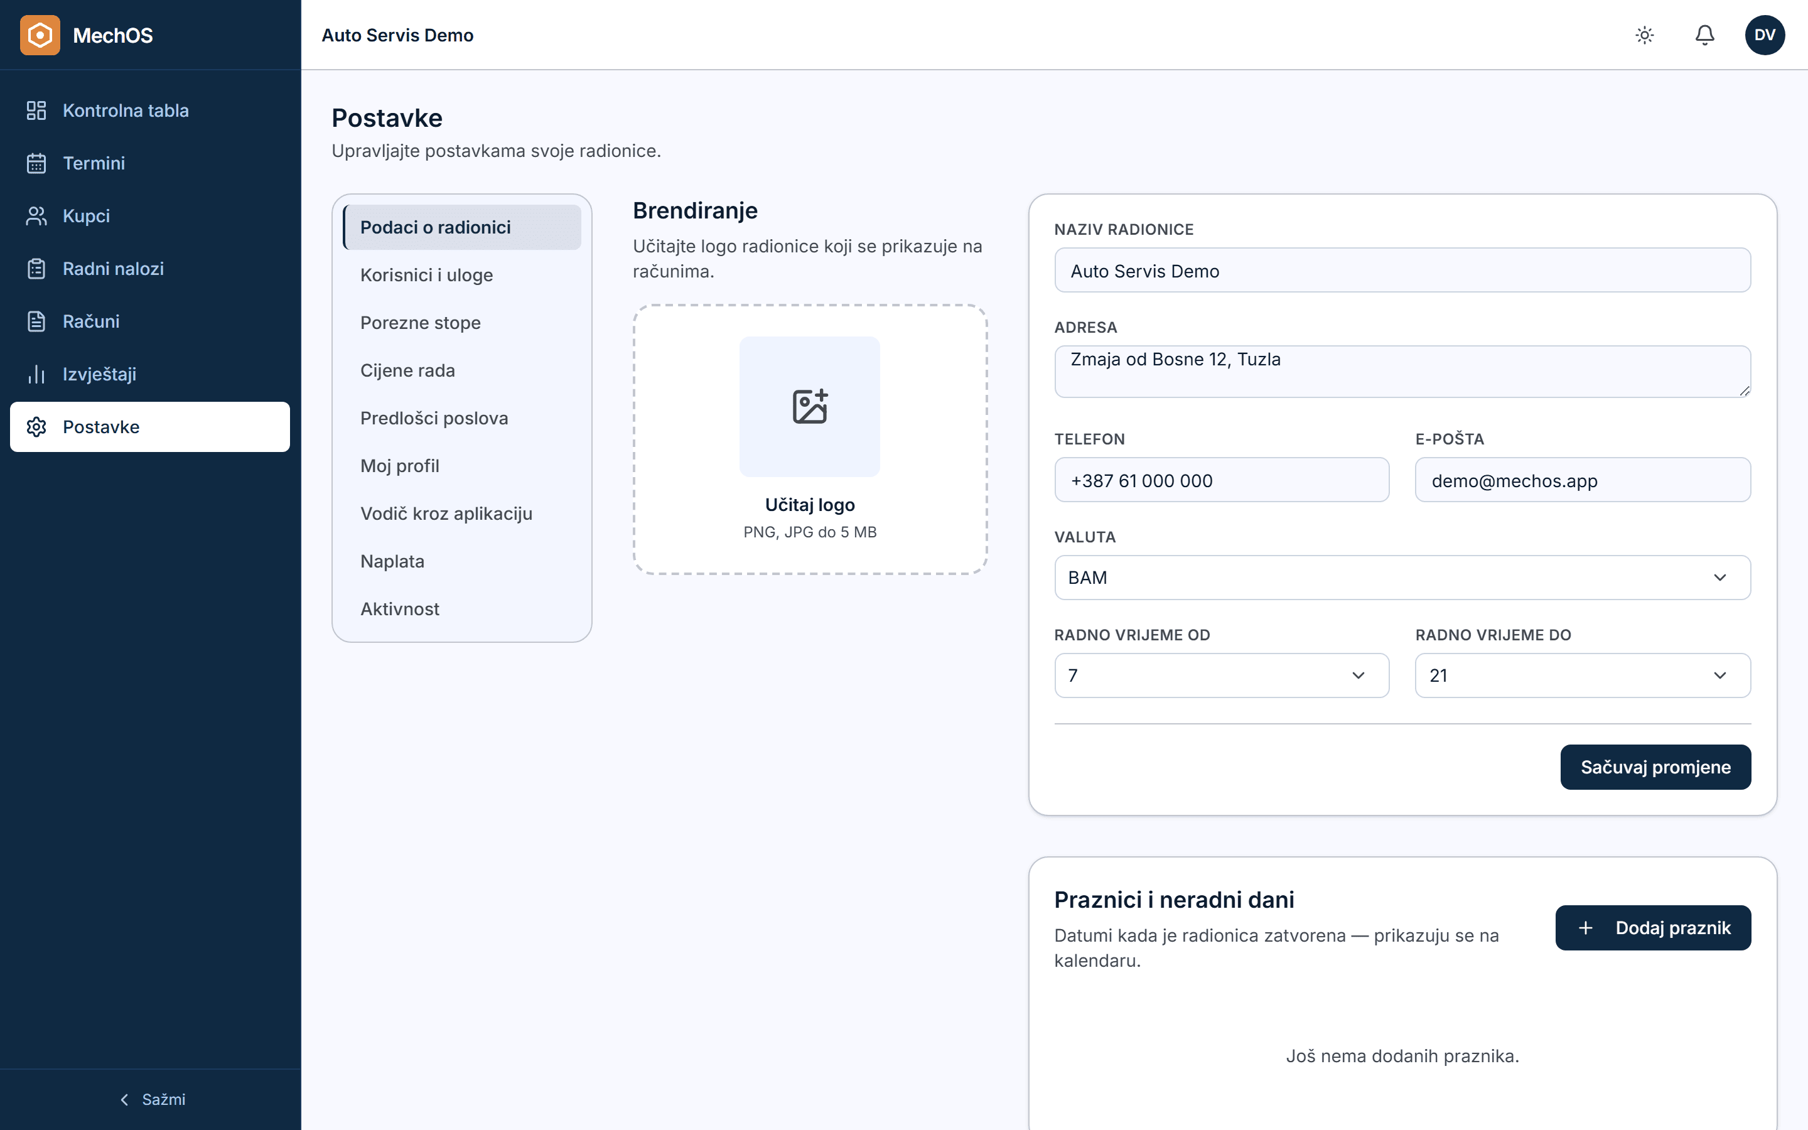The height and width of the screenshot is (1130, 1808).
Task: Open DV user avatar menu
Action: pyautogui.click(x=1765, y=35)
